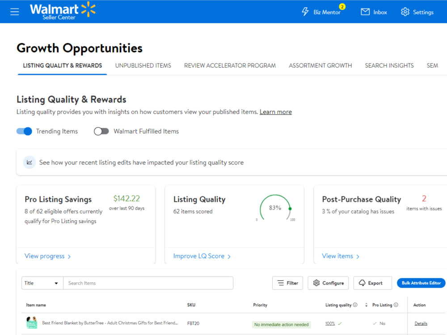Click the 100% listing quality score link
The height and width of the screenshot is (335, 447).
click(330, 323)
